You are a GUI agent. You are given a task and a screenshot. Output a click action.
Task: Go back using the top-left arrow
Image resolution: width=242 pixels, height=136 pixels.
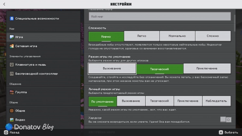(x=4, y=4)
